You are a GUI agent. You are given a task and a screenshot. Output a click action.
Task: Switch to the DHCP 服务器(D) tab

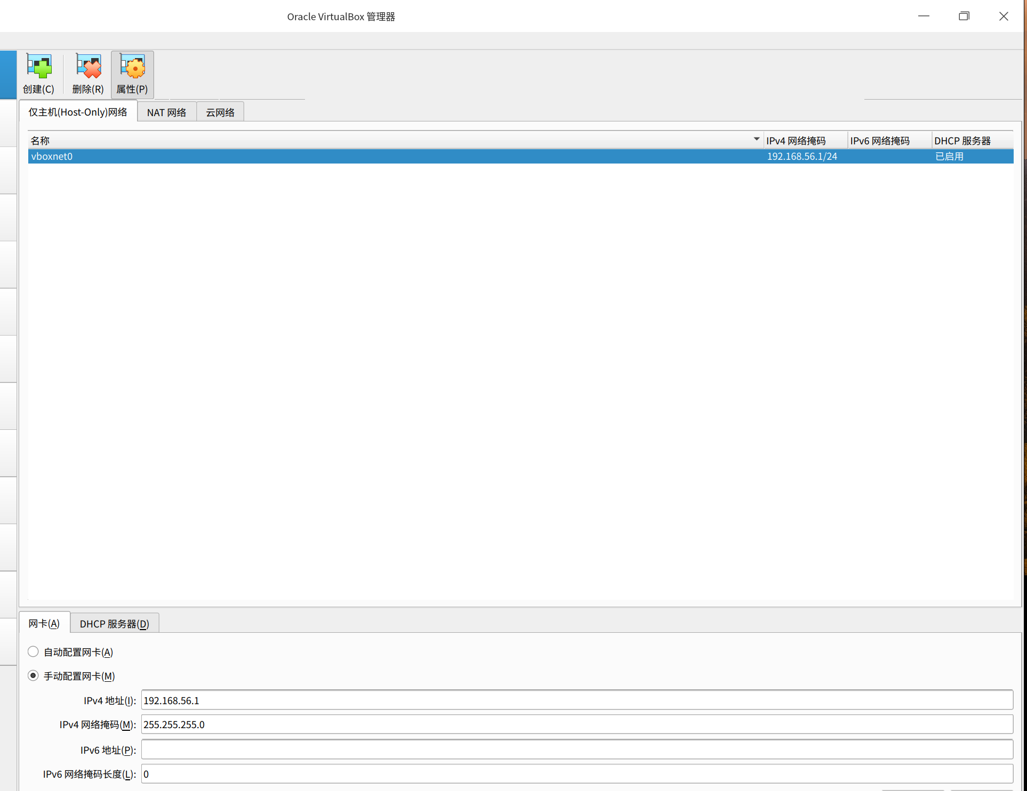[x=115, y=624]
